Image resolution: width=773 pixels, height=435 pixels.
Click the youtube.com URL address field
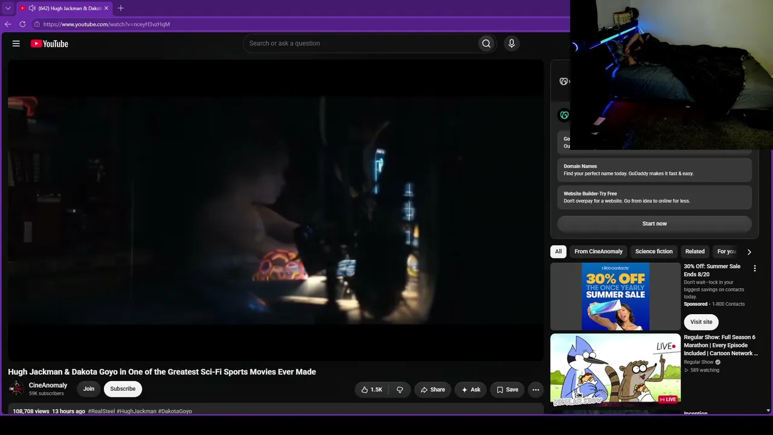(106, 24)
